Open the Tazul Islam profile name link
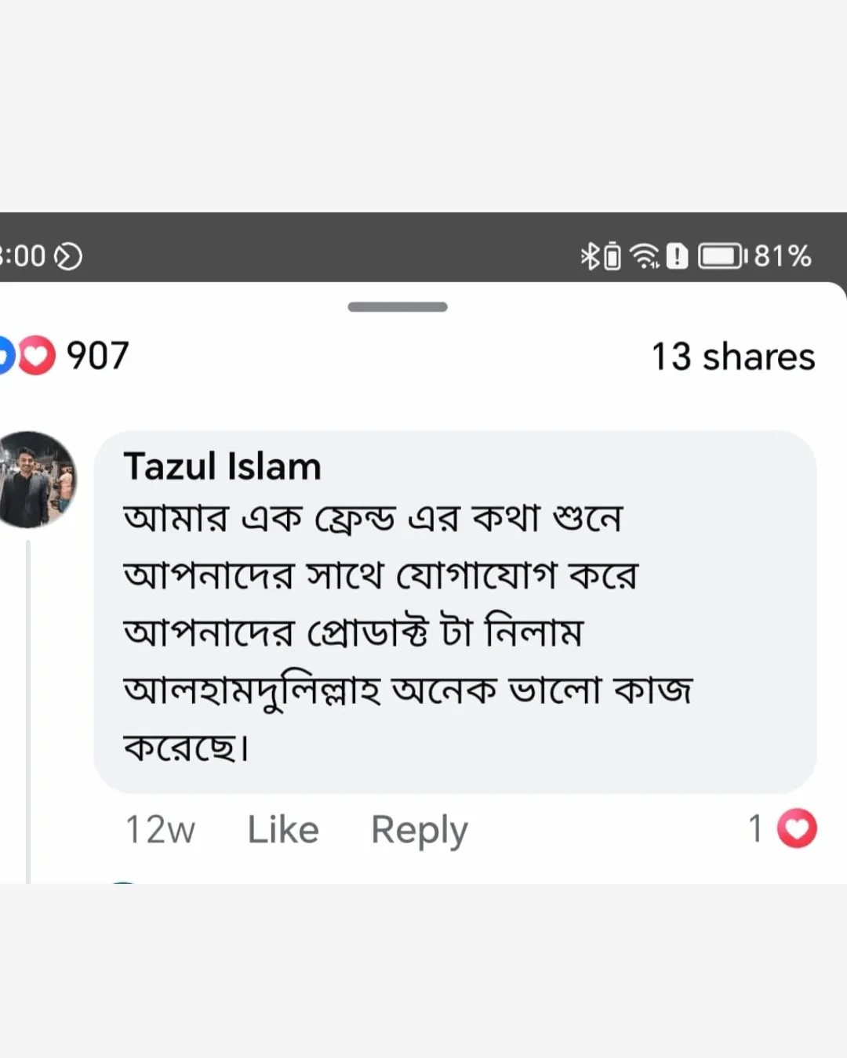Image resolution: width=847 pixels, height=1058 pixels. pyautogui.click(x=222, y=466)
